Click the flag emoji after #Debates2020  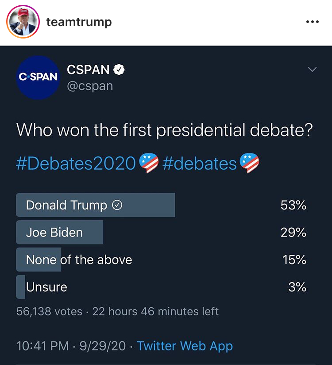point(149,163)
